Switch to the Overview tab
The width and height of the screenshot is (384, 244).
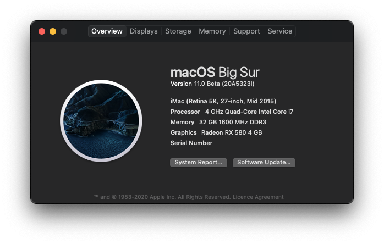pos(107,31)
